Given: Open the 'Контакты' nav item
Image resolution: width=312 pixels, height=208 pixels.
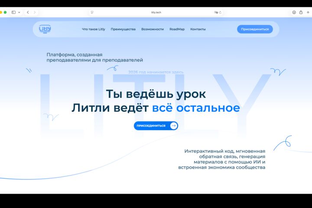Looking at the screenshot, I should (x=198, y=29).
